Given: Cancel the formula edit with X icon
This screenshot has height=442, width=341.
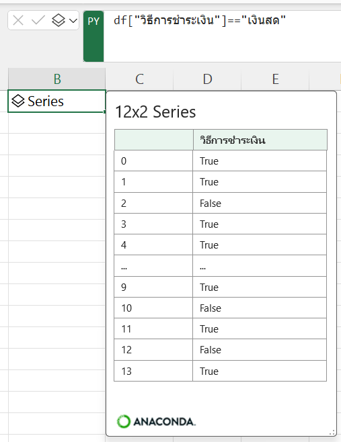Looking at the screenshot, I should coord(18,21).
